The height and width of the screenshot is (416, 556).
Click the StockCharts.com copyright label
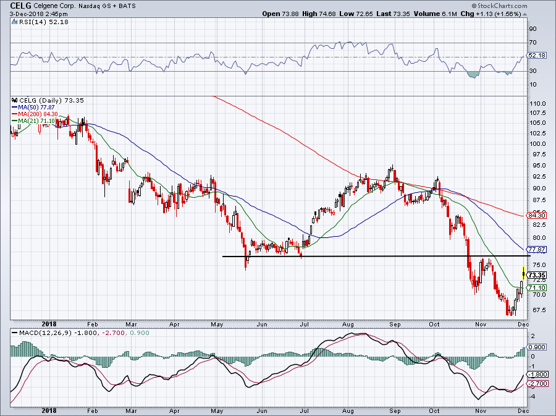click(x=499, y=6)
